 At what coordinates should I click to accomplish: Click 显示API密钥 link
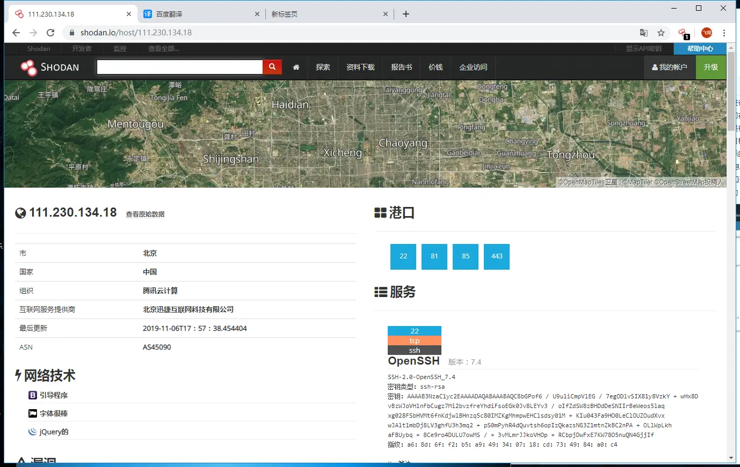click(643, 49)
